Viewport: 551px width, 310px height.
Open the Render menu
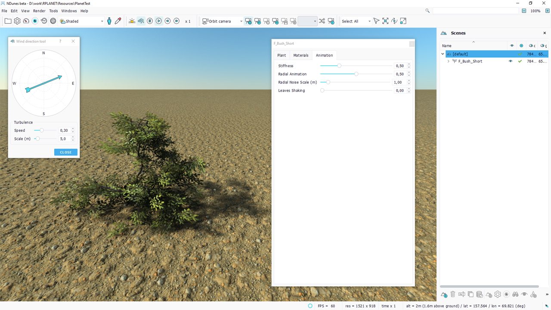(39, 11)
